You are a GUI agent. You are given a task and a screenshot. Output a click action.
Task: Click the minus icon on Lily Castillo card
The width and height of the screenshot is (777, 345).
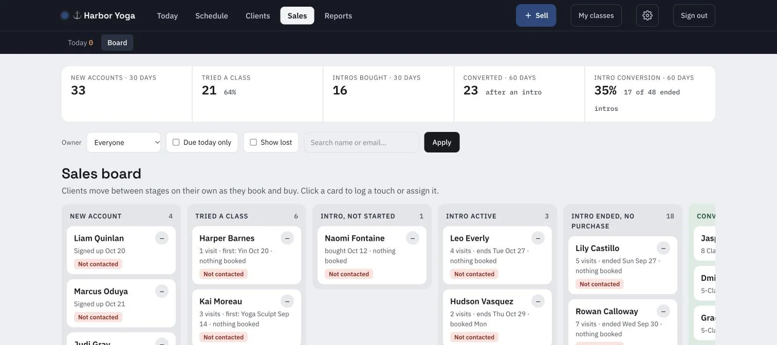pyautogui.click(x=663, y=248)
